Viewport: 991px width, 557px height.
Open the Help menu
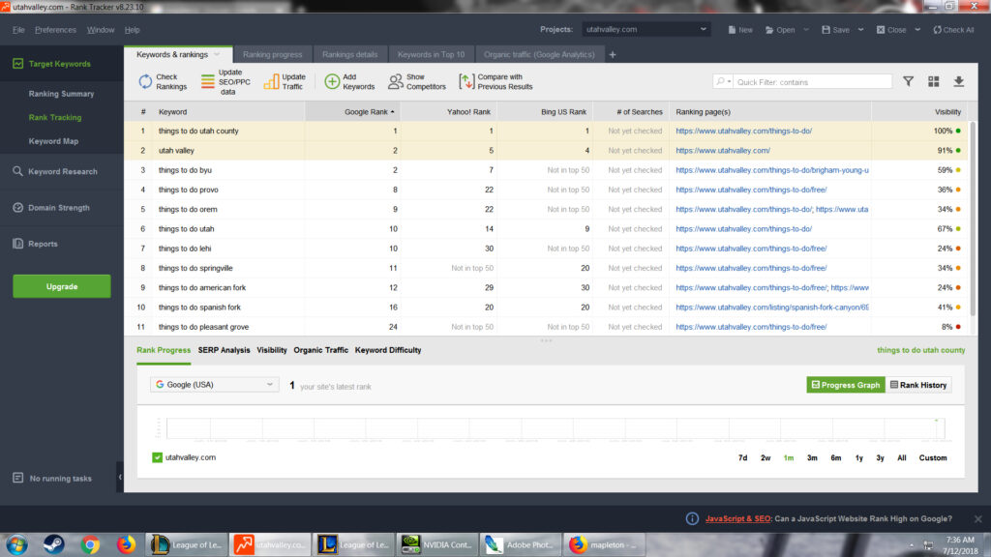pyautogui.click(x=132, y=30)
